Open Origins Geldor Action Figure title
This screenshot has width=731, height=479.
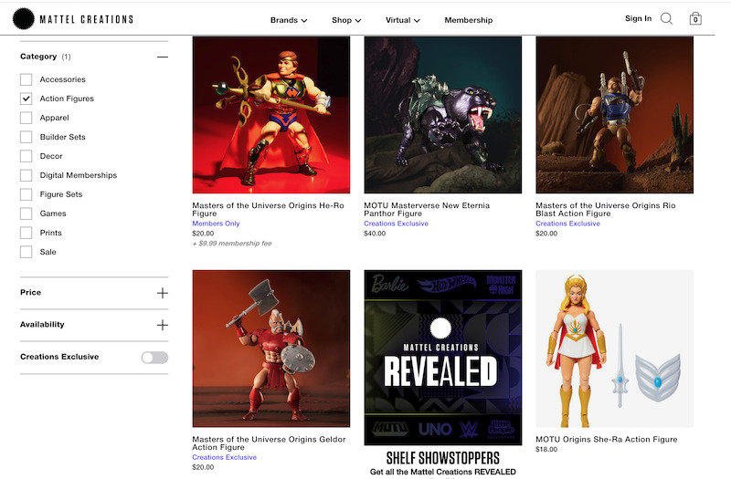tap(269, 443)
